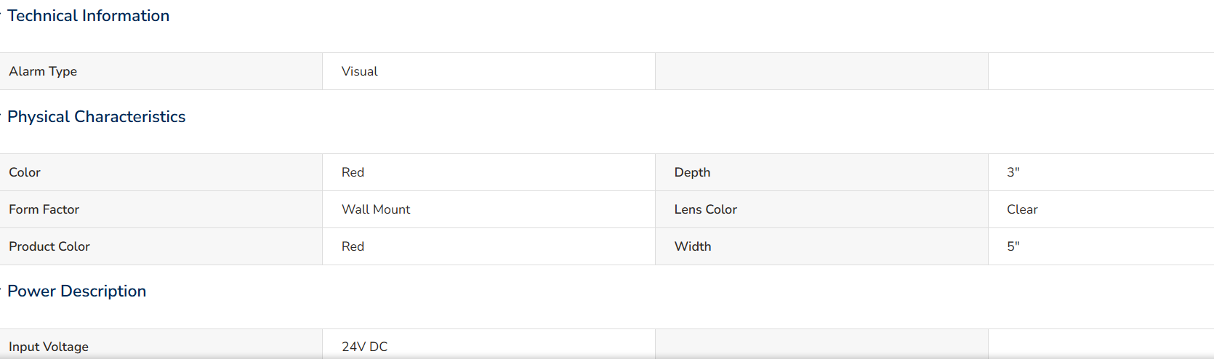Viewport: 1214px width, 359px height.
Task: Click the Clear lens color value
Action: [1022, 209]
